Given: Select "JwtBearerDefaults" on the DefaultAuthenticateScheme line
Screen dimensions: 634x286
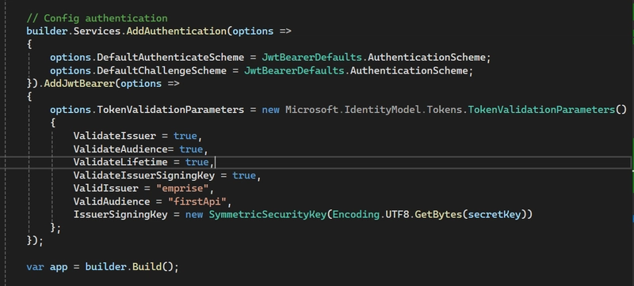Looking at the screenshot, I should tap(311, 57).
